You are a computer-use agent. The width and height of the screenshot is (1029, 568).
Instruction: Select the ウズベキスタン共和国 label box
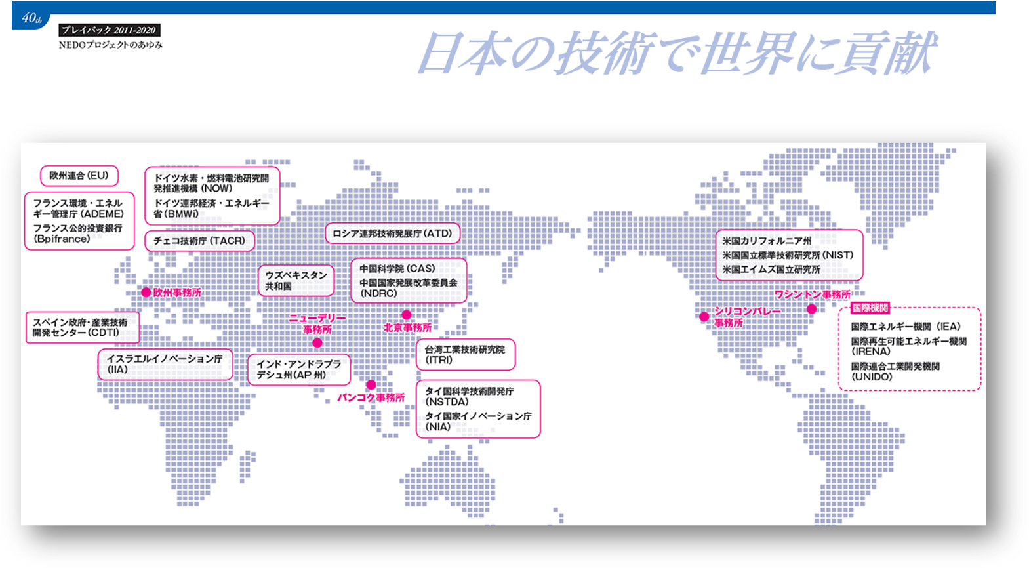point(296,281)
